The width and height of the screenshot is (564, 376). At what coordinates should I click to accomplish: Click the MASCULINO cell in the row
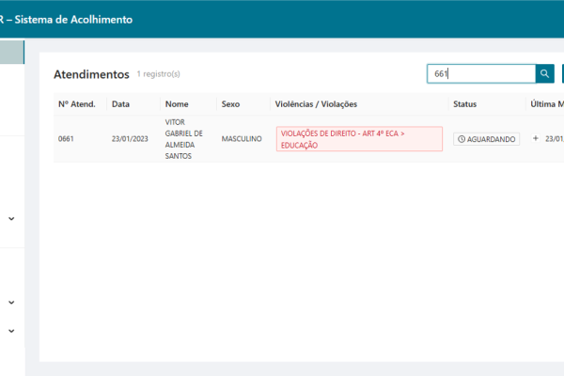[242, 139]
